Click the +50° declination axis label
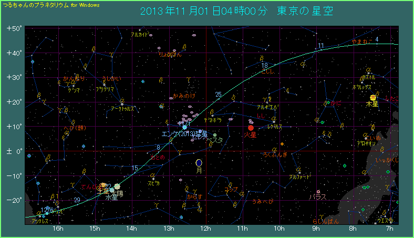This screenshot has width=414, height=238. (13, 28)
